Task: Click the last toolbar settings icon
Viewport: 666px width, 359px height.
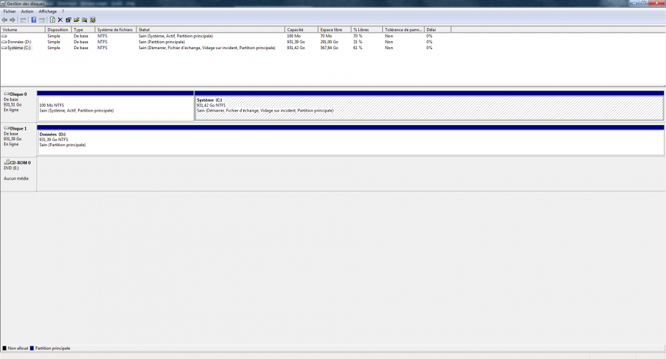Action: click(93, 20)
